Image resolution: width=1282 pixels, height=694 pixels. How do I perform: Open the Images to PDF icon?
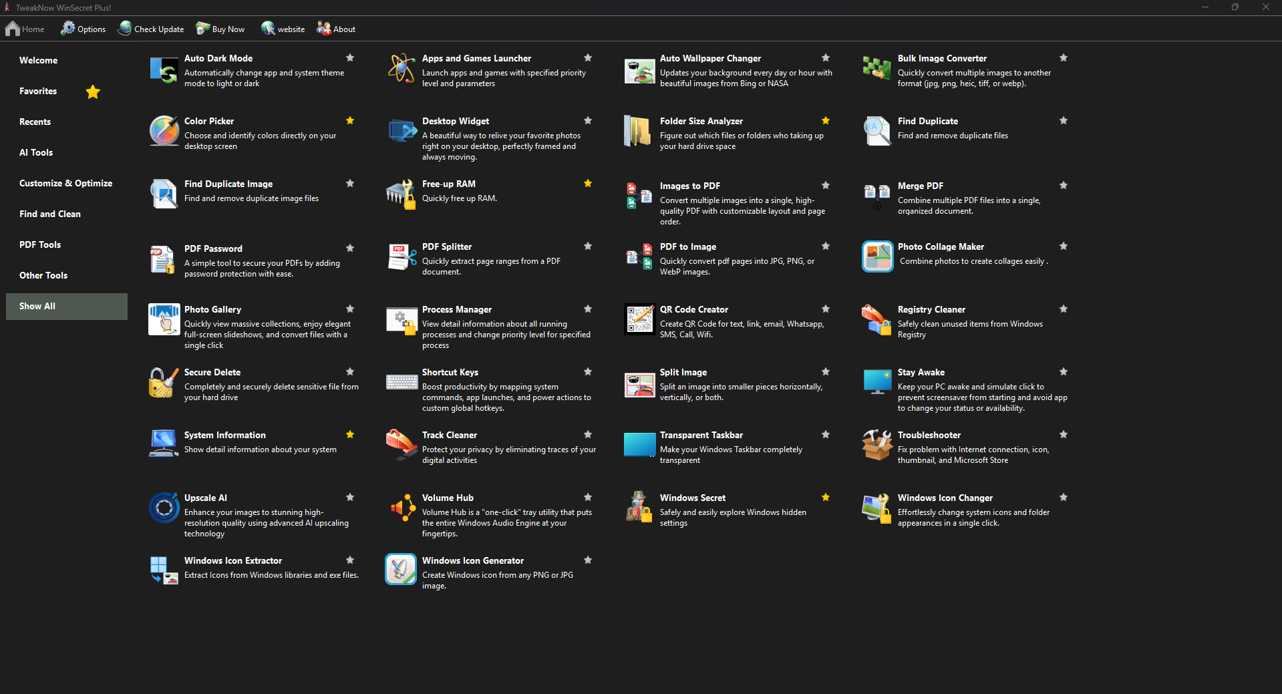[639, 196]
